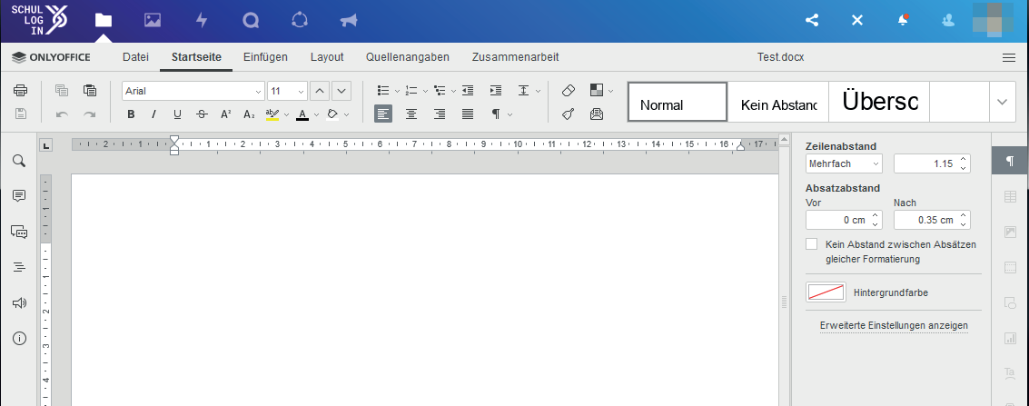Image resolution: width=1029 pixels, height=406 pixels.
Task: Open the Hintergrundfarbe color picker
Action: pos(826,292)
